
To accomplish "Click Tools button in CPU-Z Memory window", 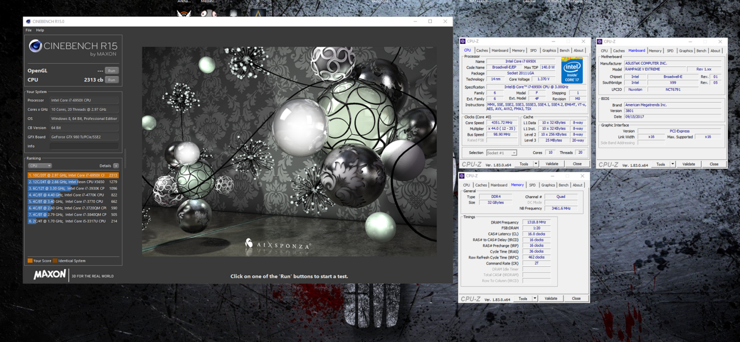I will click(523, 299).
